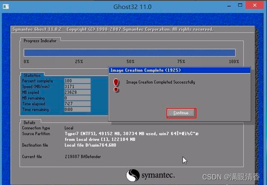Click the 'Current file' label
267x185 pixels.
pyautogui.click(x=32, y=157)
